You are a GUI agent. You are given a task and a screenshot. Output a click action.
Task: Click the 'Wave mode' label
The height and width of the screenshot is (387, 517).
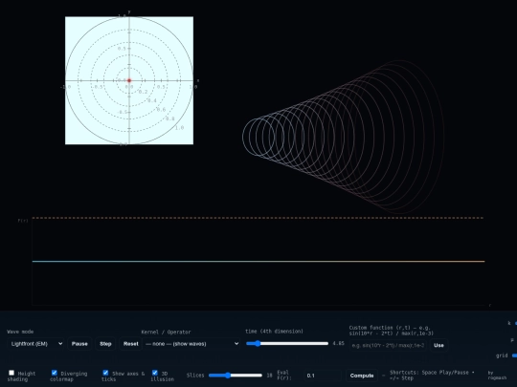pyautogui.click(x=20, y=332)
